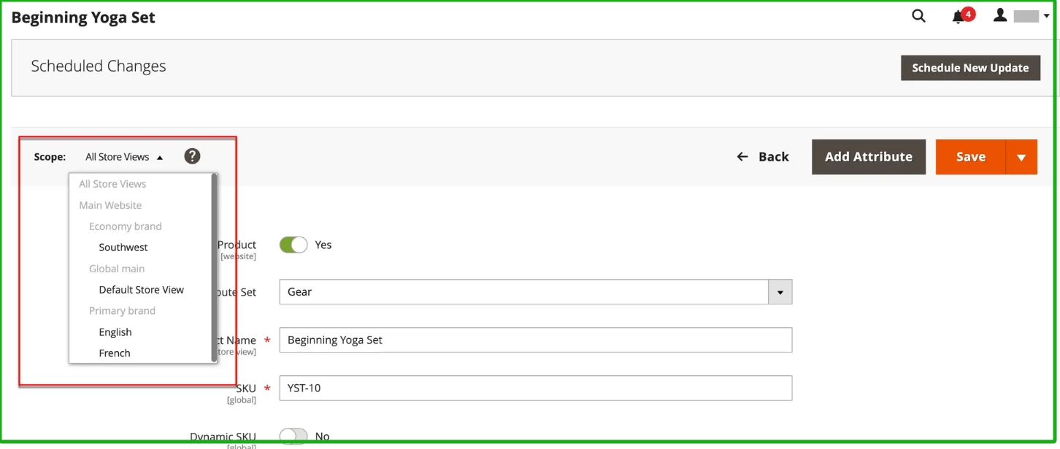Choose French store view
The height and width of the screenshot is (449, 1060).
(115, 353)
